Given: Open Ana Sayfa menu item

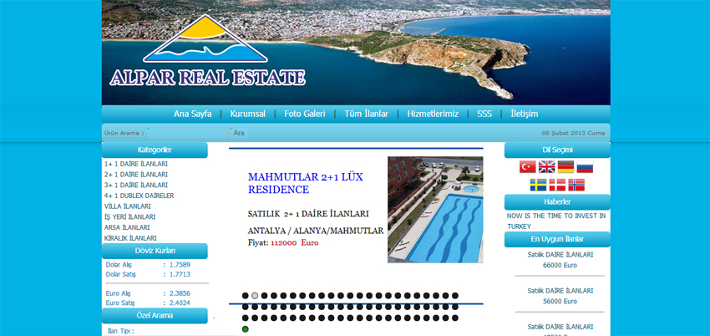Looking at the screenshot, I should click(x=192, y=115).
